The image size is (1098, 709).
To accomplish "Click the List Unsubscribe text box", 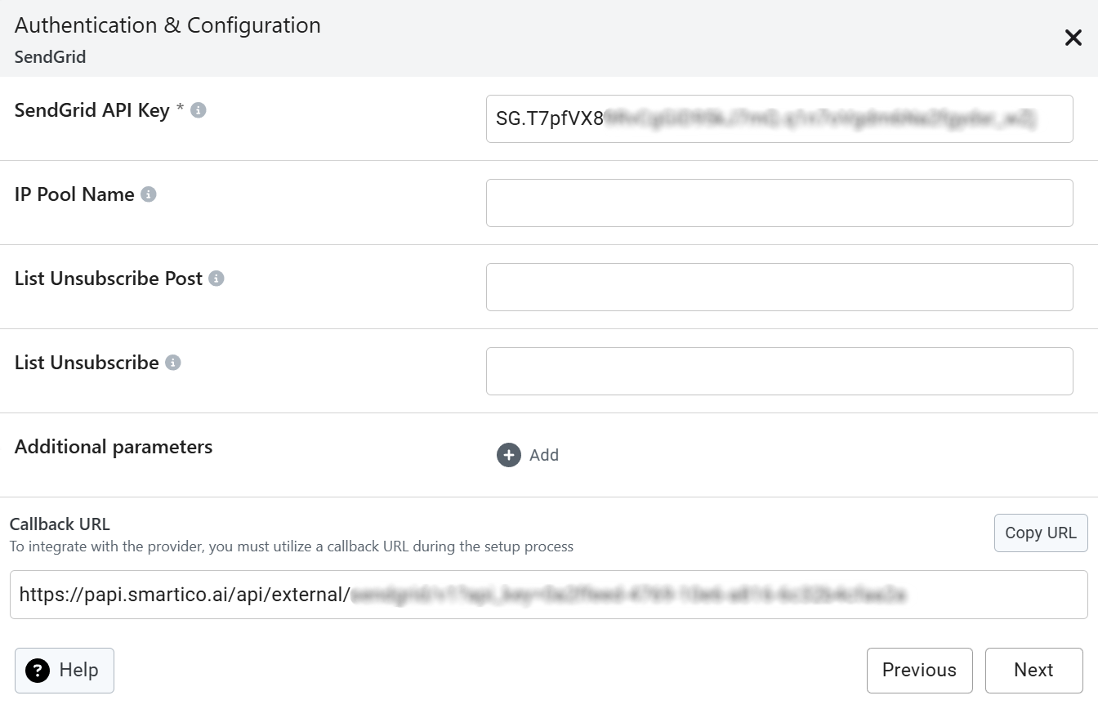I will (x=779, y=372).
